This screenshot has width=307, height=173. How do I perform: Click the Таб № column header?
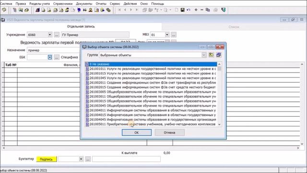pos(11,65)
